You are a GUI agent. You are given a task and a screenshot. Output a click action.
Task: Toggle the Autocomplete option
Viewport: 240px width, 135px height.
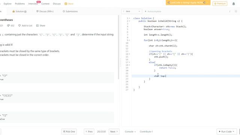click(153, 11)
